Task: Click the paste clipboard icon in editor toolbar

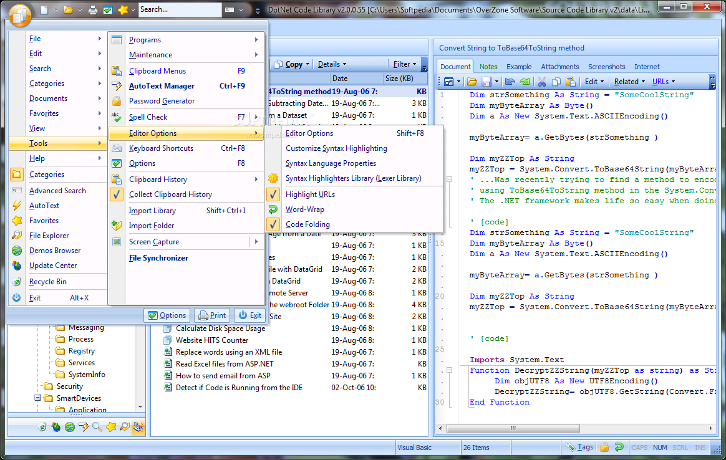Action: pos(569,82)
